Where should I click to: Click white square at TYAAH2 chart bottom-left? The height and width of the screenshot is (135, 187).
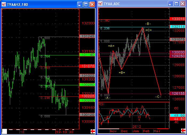(4, 131)
